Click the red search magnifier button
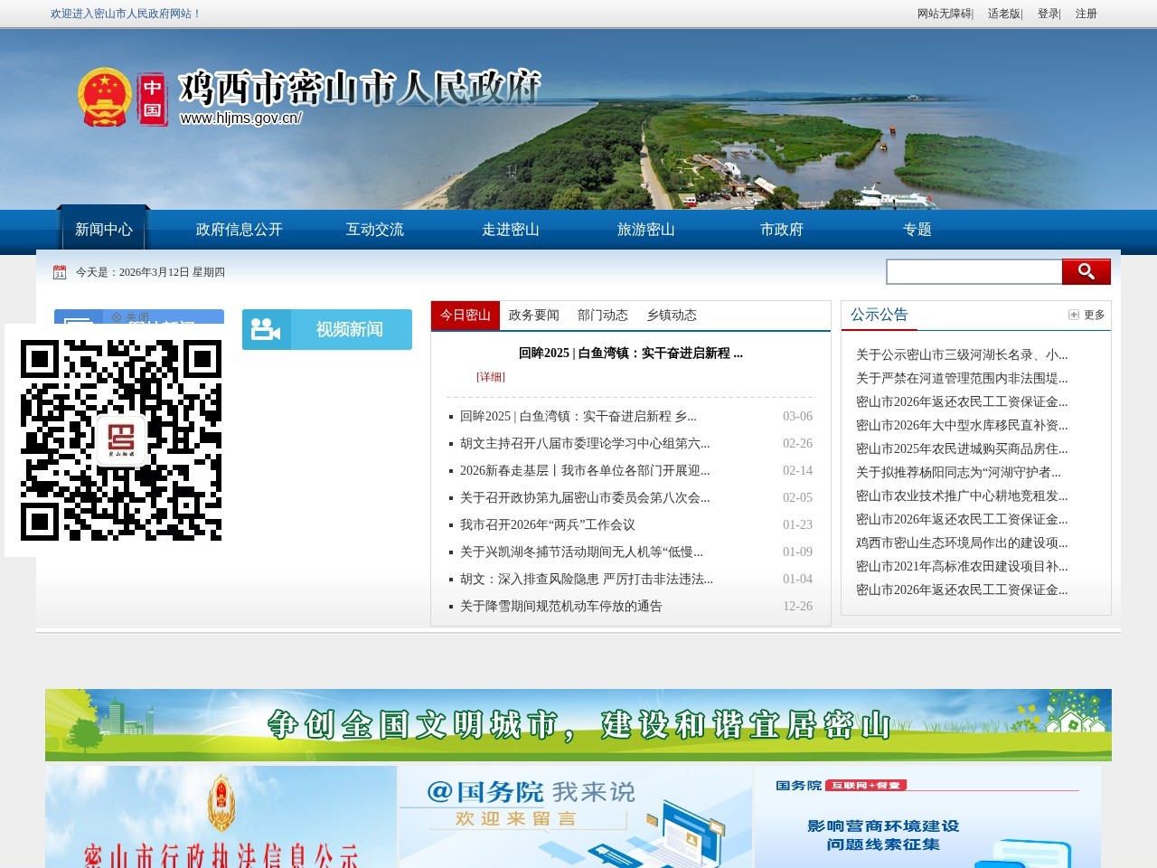 click(x=1086, y=271)
